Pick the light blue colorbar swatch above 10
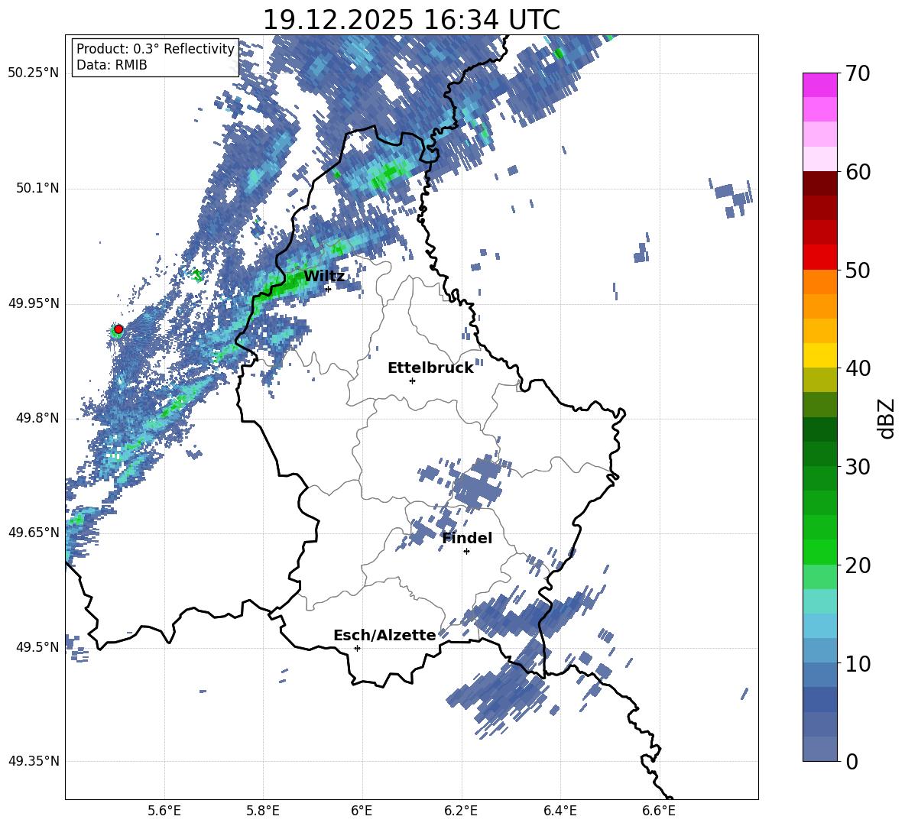This screenshot has height=826, width=905. click(x=819, y=651)
